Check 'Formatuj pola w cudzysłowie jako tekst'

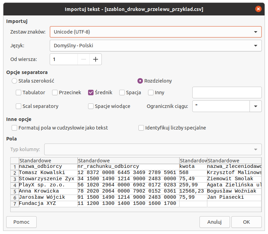tap(14, 128)
